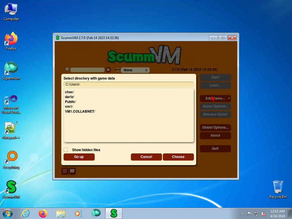Image resolution: width=292 pixels, height=219 pixels.
Task: Open the None group-by dropdown
Action: pyautogui.click(x=135, y=70)
